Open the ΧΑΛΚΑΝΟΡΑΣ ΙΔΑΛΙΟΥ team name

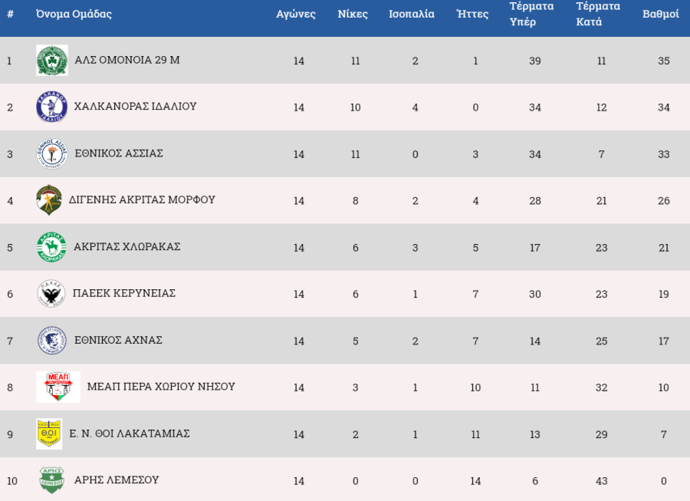coord(135,107)
